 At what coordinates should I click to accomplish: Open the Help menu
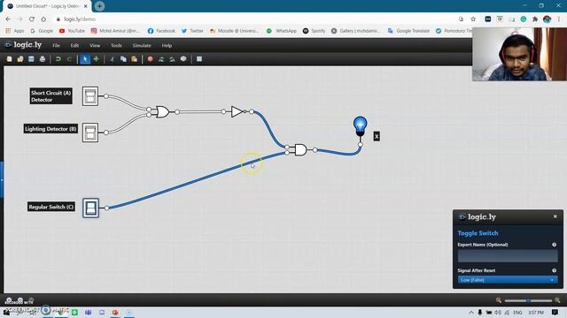coord(167,45)
